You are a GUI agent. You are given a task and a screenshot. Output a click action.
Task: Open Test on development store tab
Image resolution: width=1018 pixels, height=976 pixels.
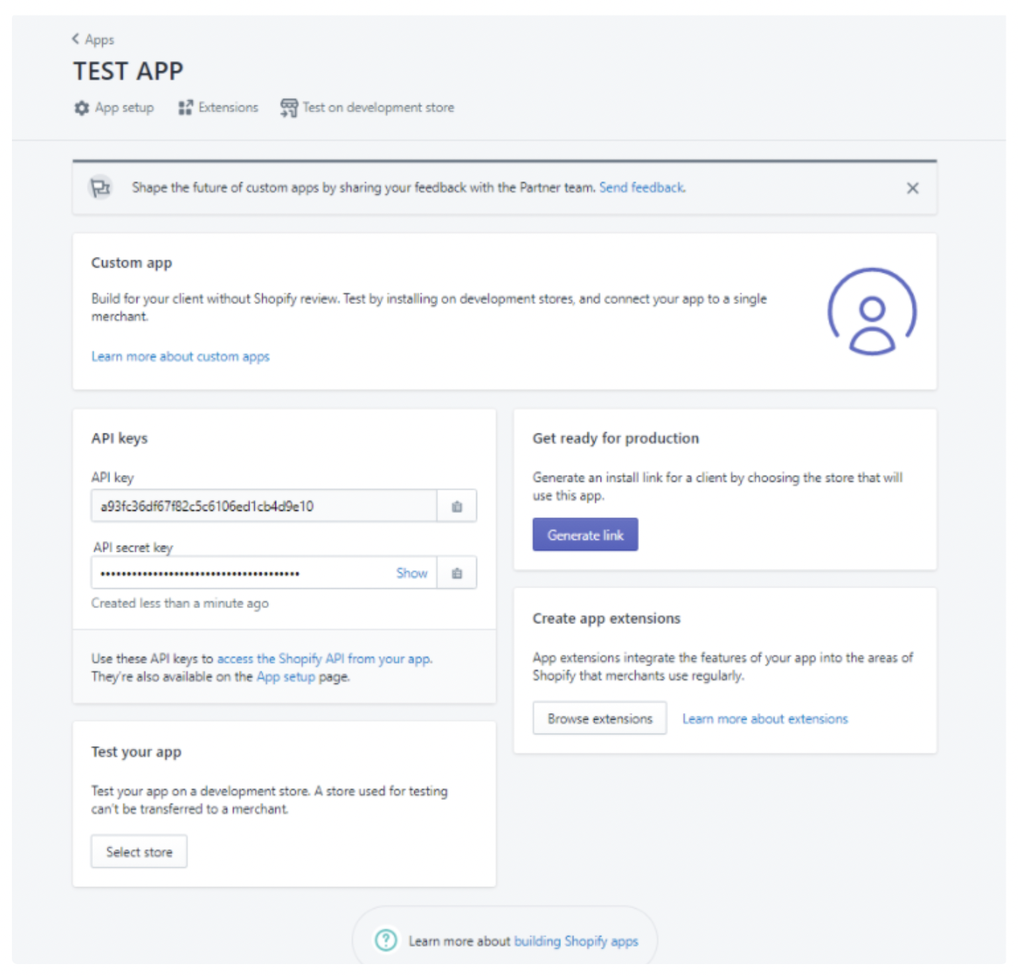point(378,108)
